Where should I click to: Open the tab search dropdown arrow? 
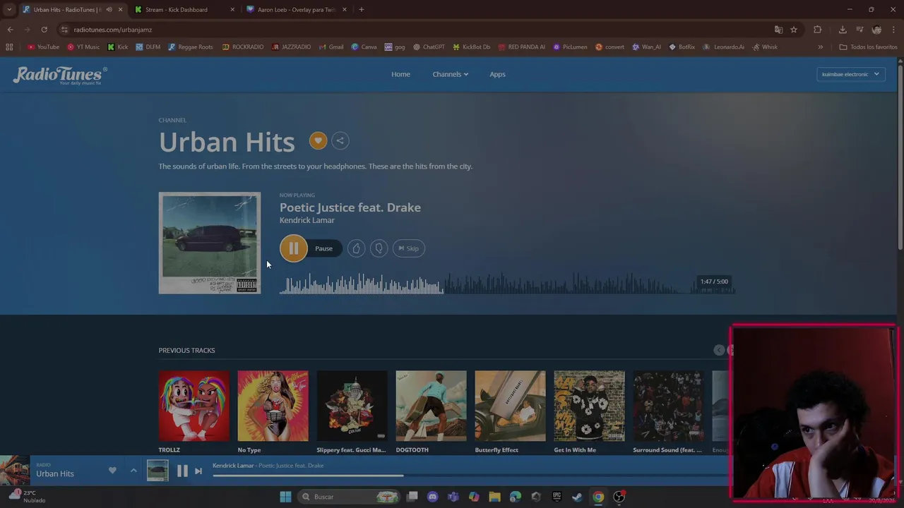coord(9,10)
